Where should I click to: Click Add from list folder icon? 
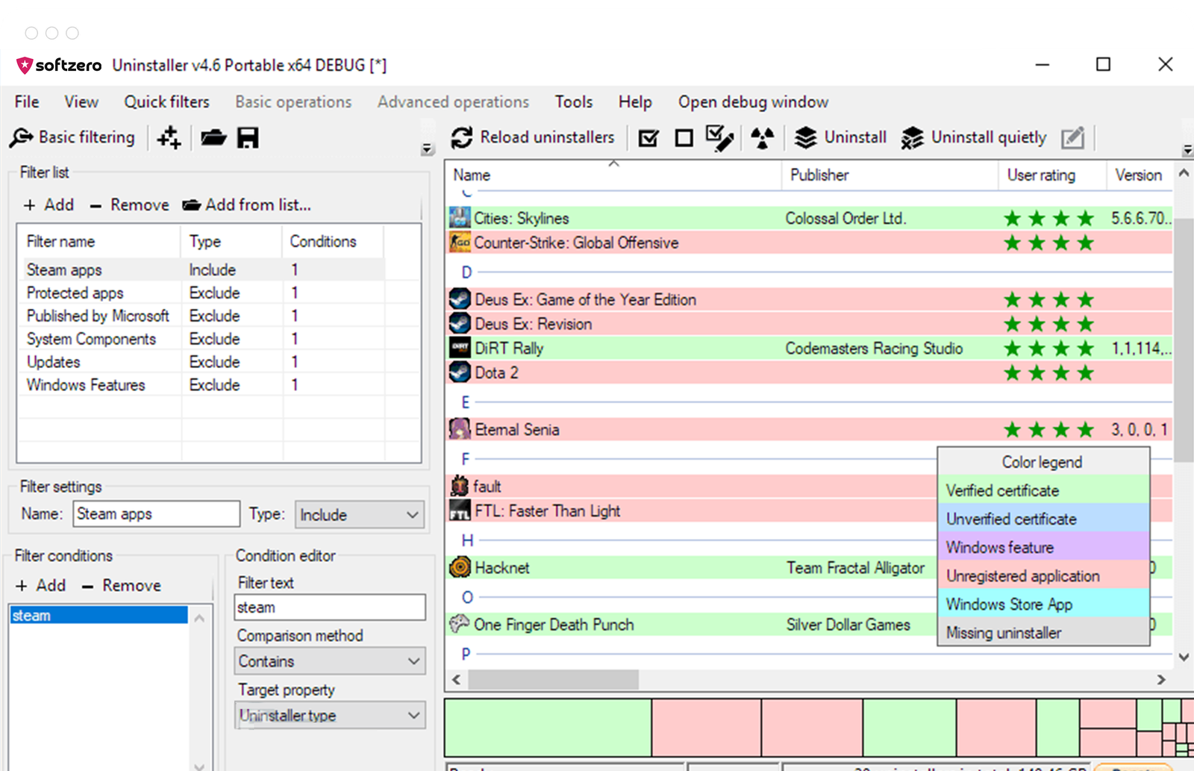[x=192, y=205]
